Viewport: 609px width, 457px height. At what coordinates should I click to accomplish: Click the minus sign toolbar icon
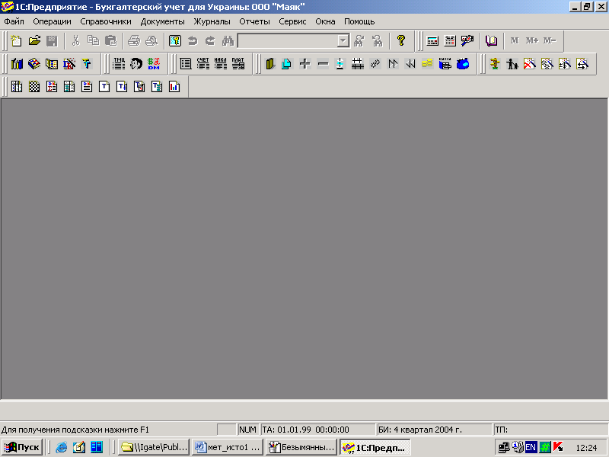point(322,64)
